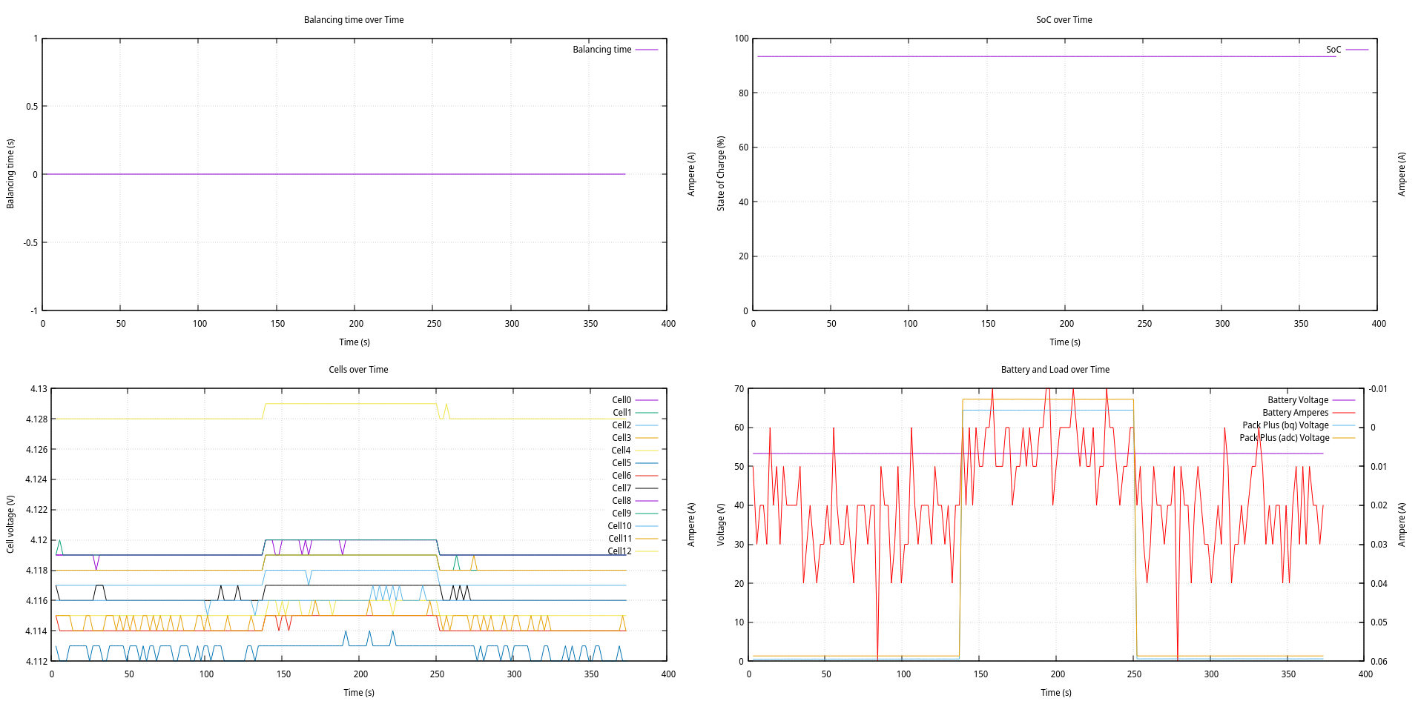This screenshot has height=701, width=1421.
Task: Click the "Ampere (A)" label right of Battery chart
Action: (x=1402, y=525)
